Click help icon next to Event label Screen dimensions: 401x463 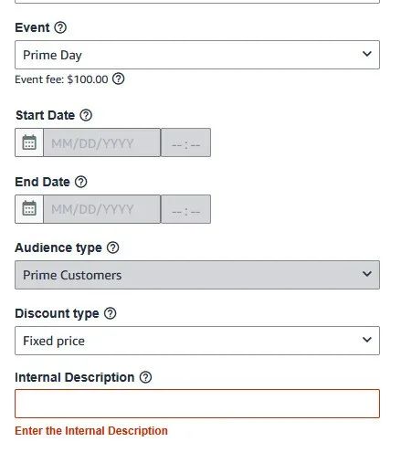(60, 27)
